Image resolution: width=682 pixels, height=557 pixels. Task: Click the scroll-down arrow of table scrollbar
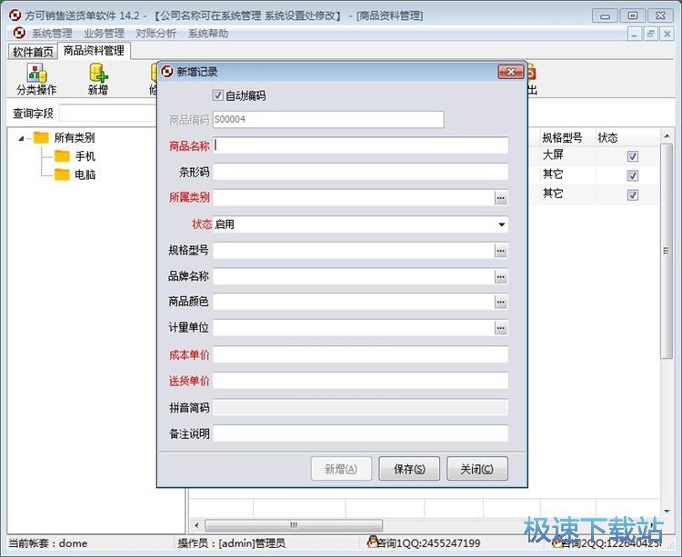click(667, 512)
